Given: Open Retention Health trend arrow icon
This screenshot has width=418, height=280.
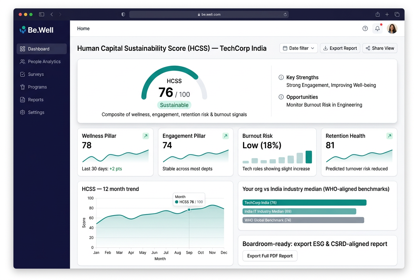Looking at the screenshot, I should tap(390, 136).
